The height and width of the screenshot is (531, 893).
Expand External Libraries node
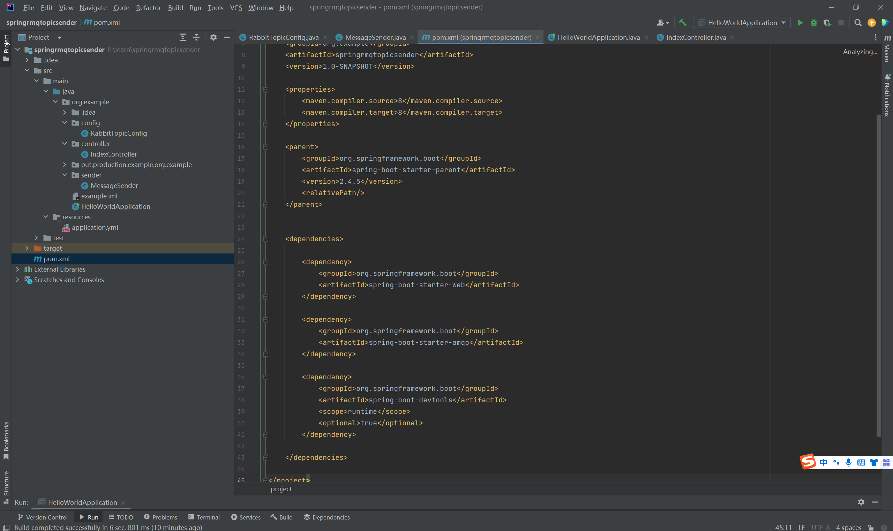point(17,269)
